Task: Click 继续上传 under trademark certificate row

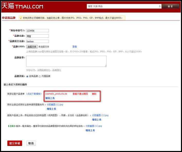Action: [x=51, y=109]
